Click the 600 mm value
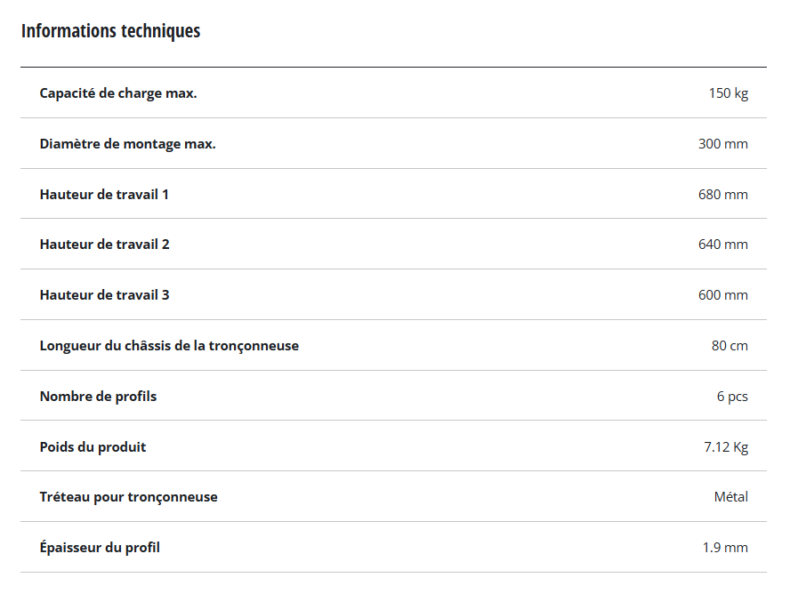 point(722,295)
